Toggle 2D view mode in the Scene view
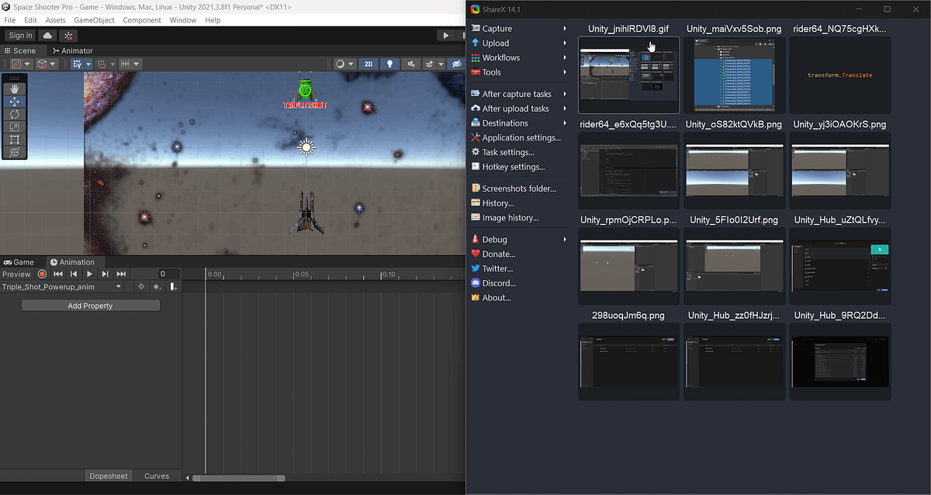 click(x=369, y=64)
